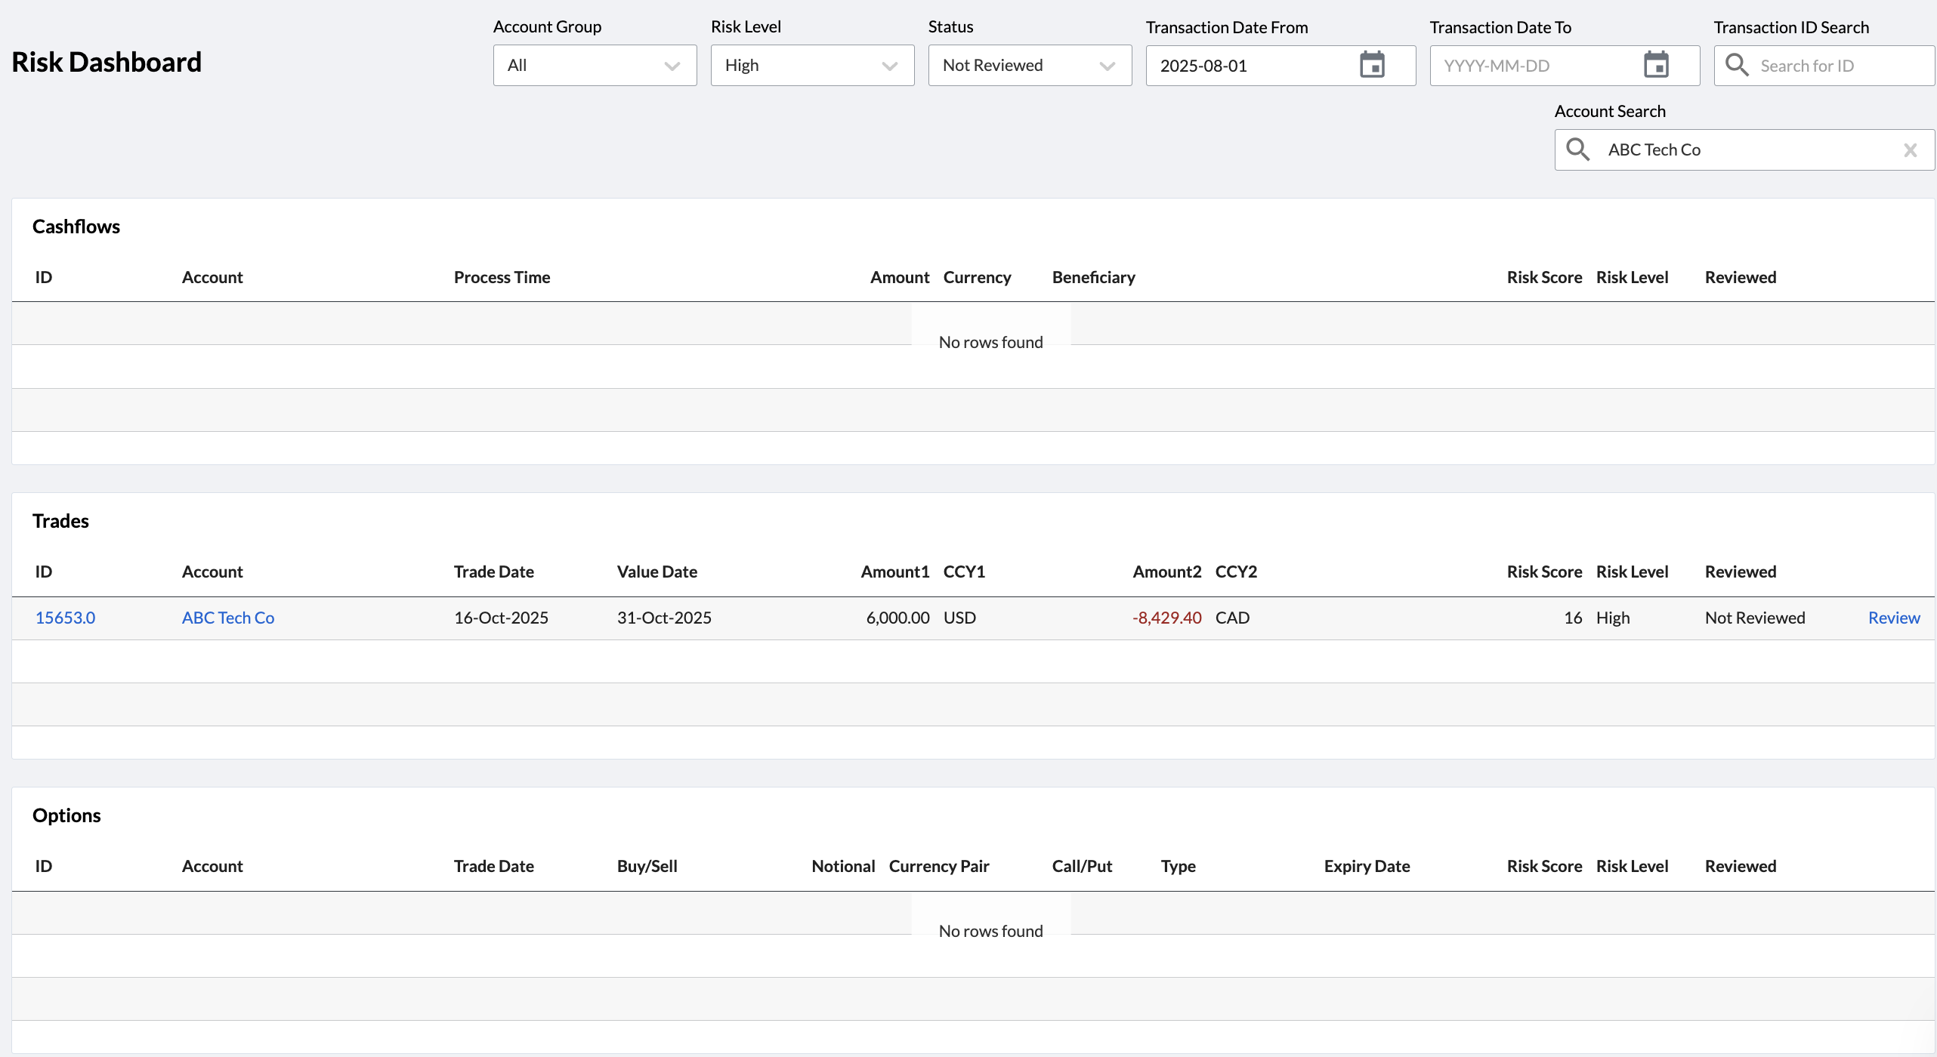This screenshot has height=1057, width=1937.
Task: Expand the Account Group dropdown
Action: point(595,66)
